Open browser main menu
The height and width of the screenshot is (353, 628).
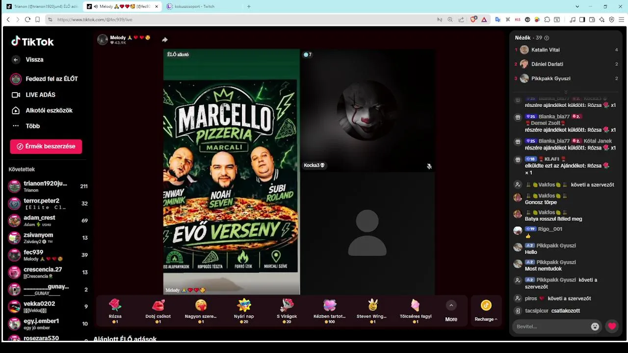click(622, 20)
